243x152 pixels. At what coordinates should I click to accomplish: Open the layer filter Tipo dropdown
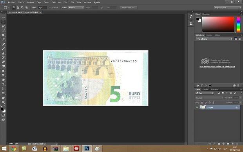coord(205,93)
